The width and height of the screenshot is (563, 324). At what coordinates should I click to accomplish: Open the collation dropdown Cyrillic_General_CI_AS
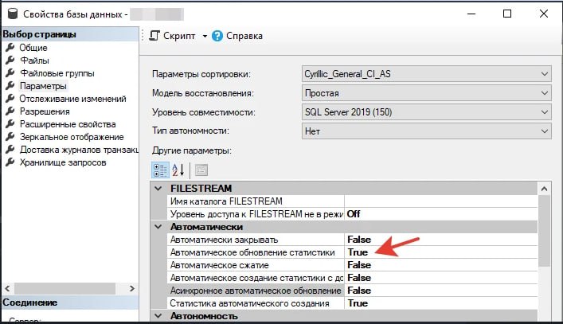(427, 74)
